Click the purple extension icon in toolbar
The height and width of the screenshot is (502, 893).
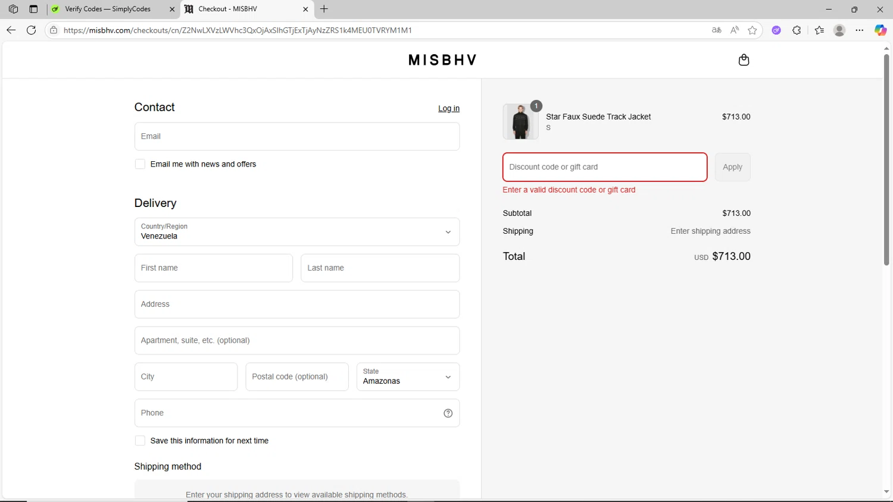[x=776, y=30]
